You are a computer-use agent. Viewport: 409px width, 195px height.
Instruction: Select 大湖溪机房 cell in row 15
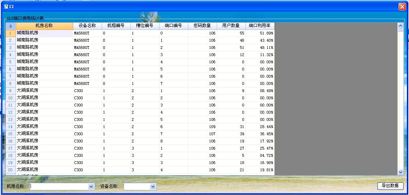click(x=45, y=133)
